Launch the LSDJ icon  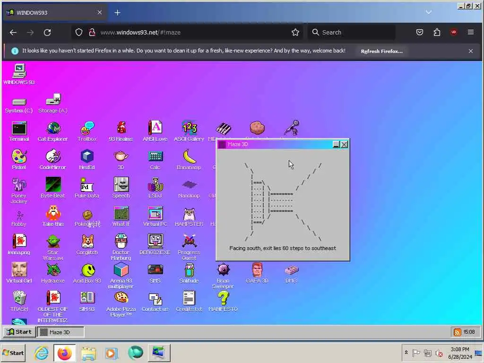click(155, 188)
